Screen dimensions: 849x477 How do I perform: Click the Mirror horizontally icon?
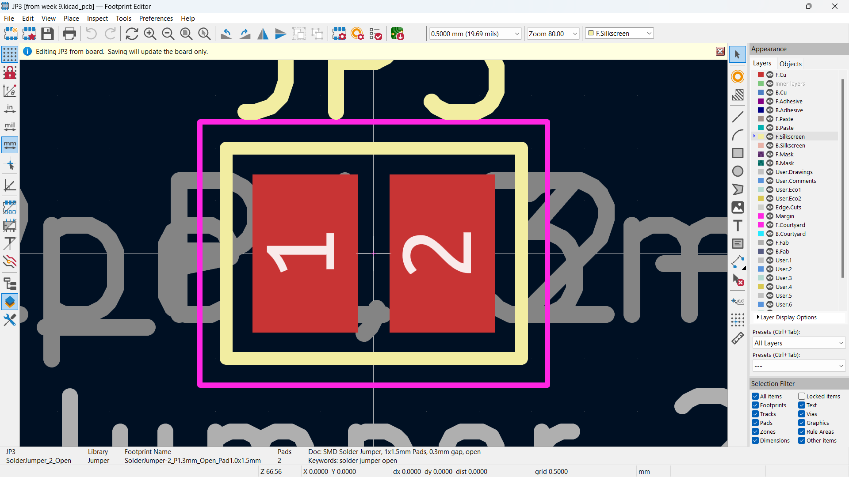point(263,34)
